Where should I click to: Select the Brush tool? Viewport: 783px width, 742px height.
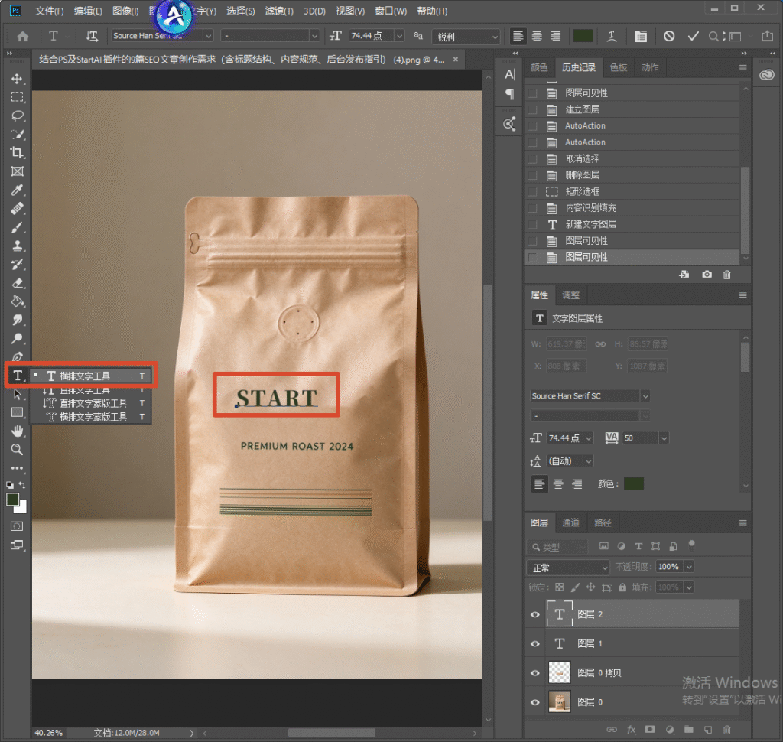pos(17,227)
